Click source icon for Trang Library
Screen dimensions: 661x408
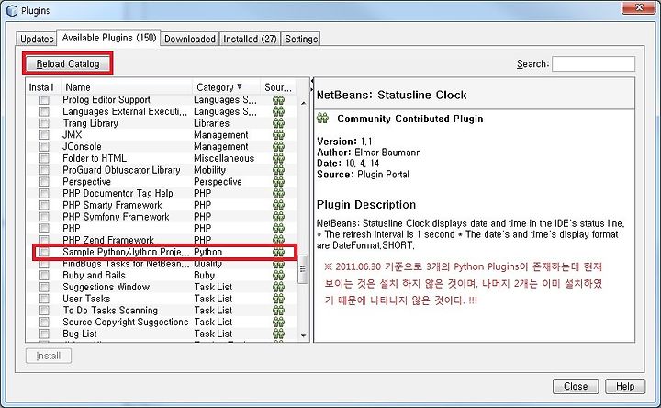279,123
